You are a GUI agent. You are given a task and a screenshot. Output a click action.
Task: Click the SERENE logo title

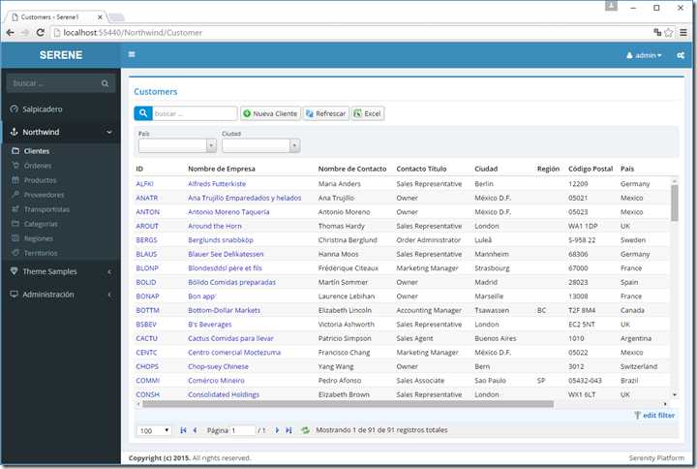[61, 55]
